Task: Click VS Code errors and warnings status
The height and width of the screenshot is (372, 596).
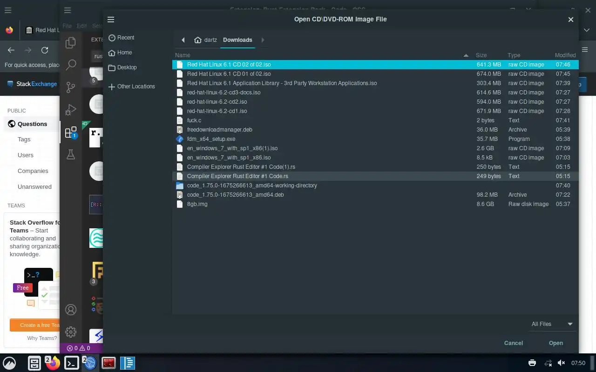Action: click(78, 348)
